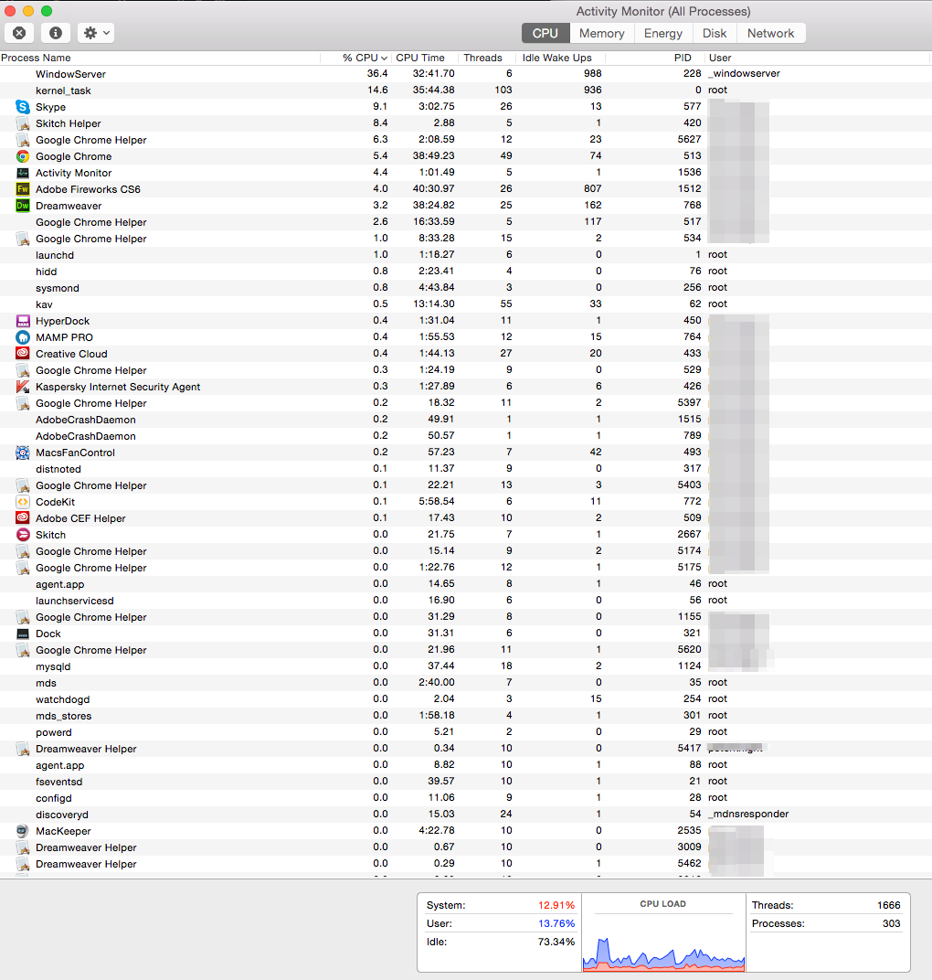This screenshot has width=932, height=980.
Task: Open the gear action menu dropdown
Action: [x=96, y=33]
